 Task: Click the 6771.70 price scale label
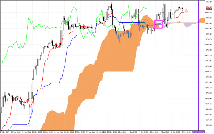(x=209, y=55)
